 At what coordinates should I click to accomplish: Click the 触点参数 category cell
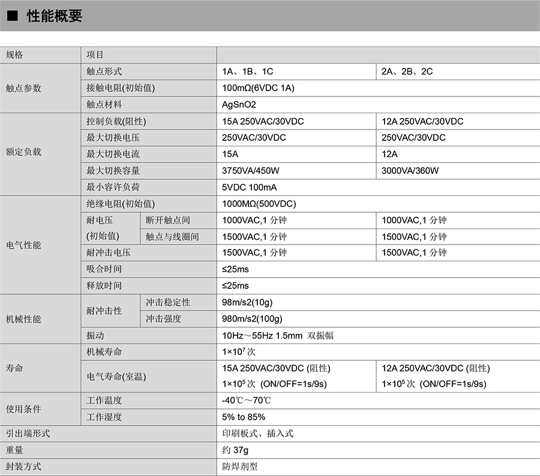pyautogui.click(x=23, y=88)
